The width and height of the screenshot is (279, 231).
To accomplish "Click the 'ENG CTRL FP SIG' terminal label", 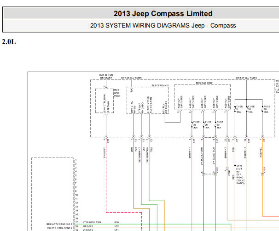I will tap(133, 107).
